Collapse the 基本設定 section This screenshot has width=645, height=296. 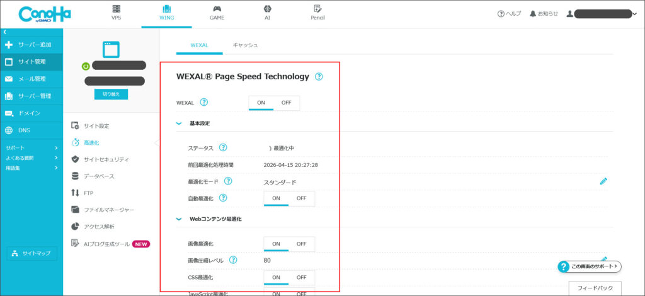pyautogui.click(x=179, y=123)
